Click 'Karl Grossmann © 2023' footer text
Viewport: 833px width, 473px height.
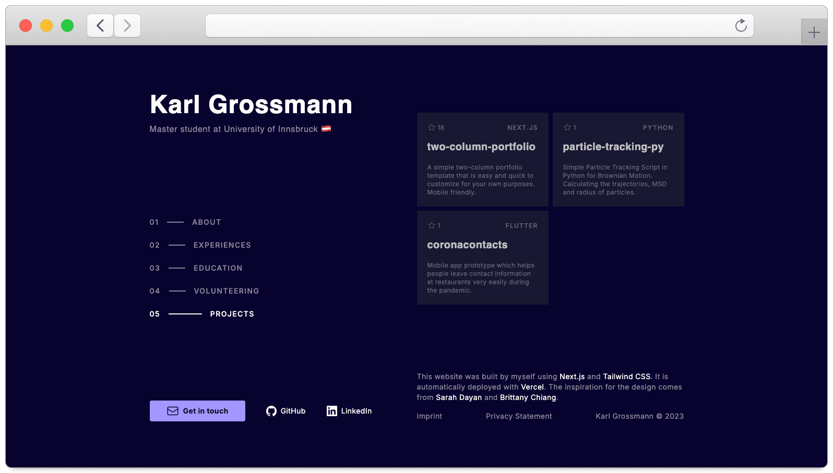pyautogui.click(x=640, y=416)
